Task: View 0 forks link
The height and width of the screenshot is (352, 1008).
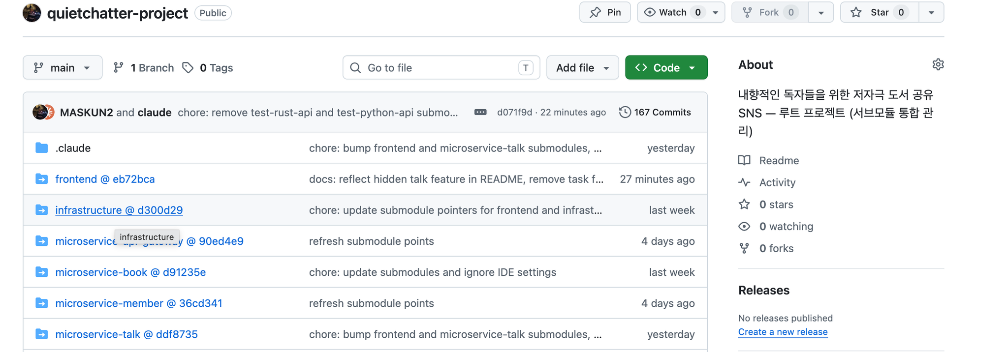Action: coord(766,248)
